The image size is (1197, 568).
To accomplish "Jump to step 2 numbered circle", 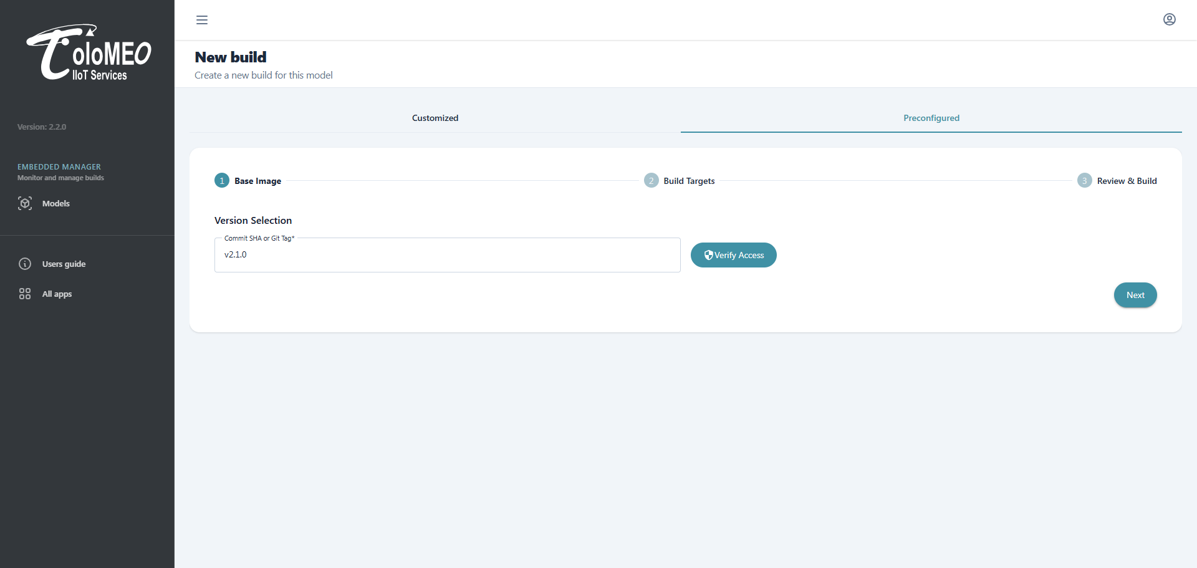I will 651,181.
